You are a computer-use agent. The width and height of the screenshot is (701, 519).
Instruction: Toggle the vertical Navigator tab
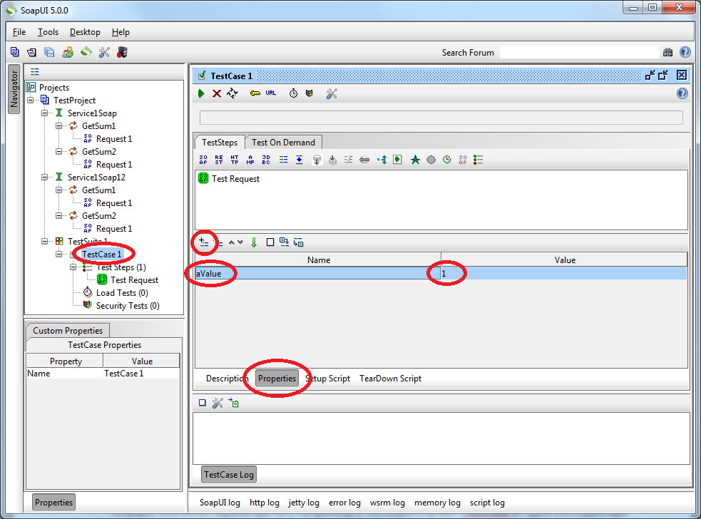point(14,89)
